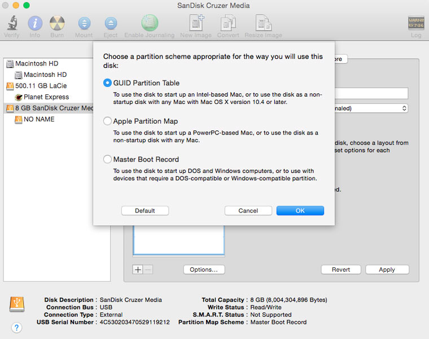Click Partition Map Scheme Master Boot Record value
The height and width of the screenshot is (339, 429).
[x=278, y=322]
